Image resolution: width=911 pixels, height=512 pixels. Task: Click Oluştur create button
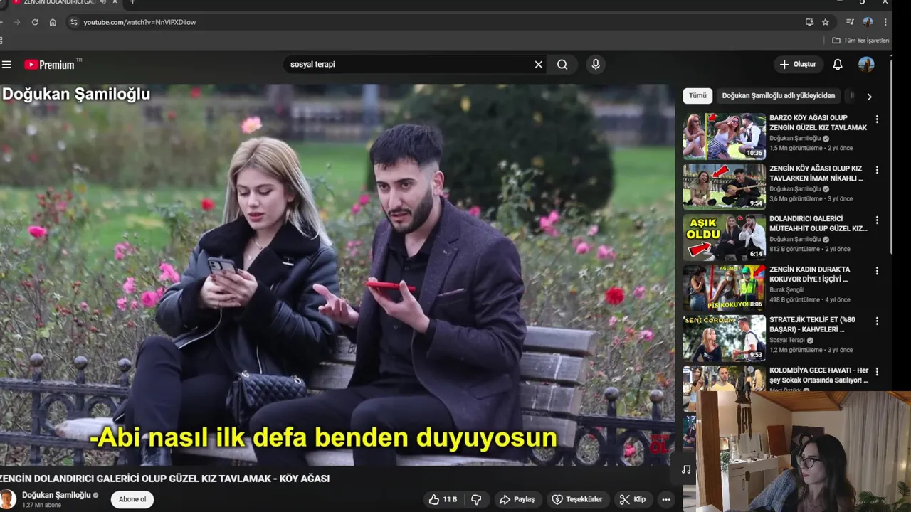pos(799,65)
